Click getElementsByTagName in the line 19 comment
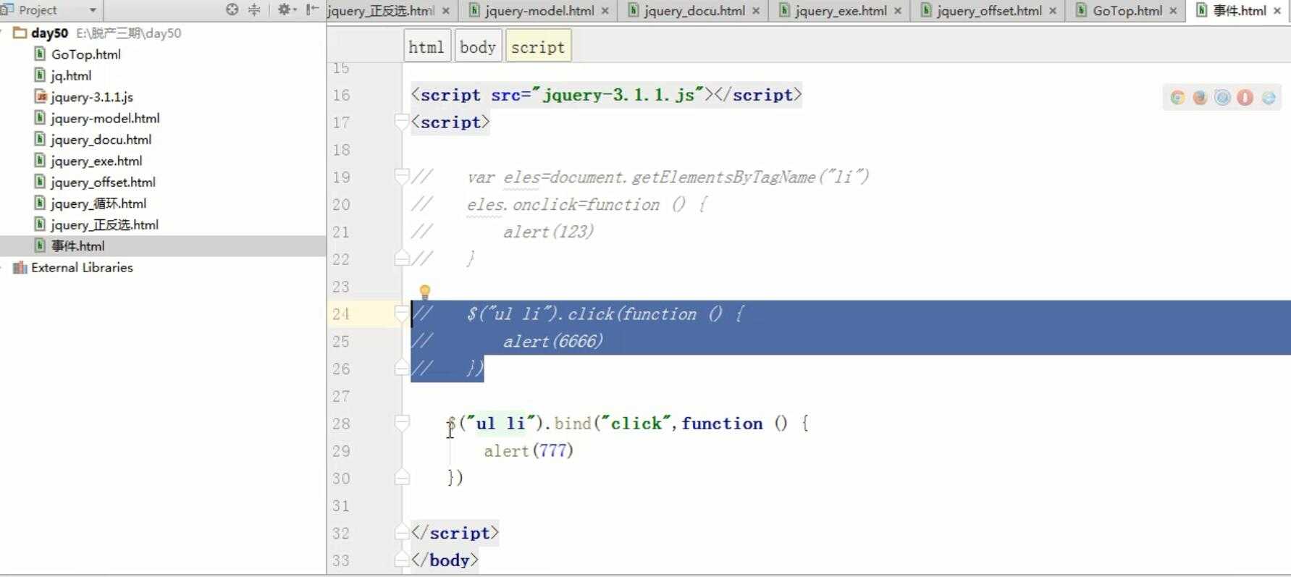The image size is (1291, 577). point(723,177)
